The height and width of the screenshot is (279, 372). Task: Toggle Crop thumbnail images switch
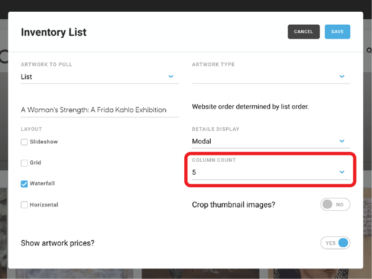pos(335,204)
